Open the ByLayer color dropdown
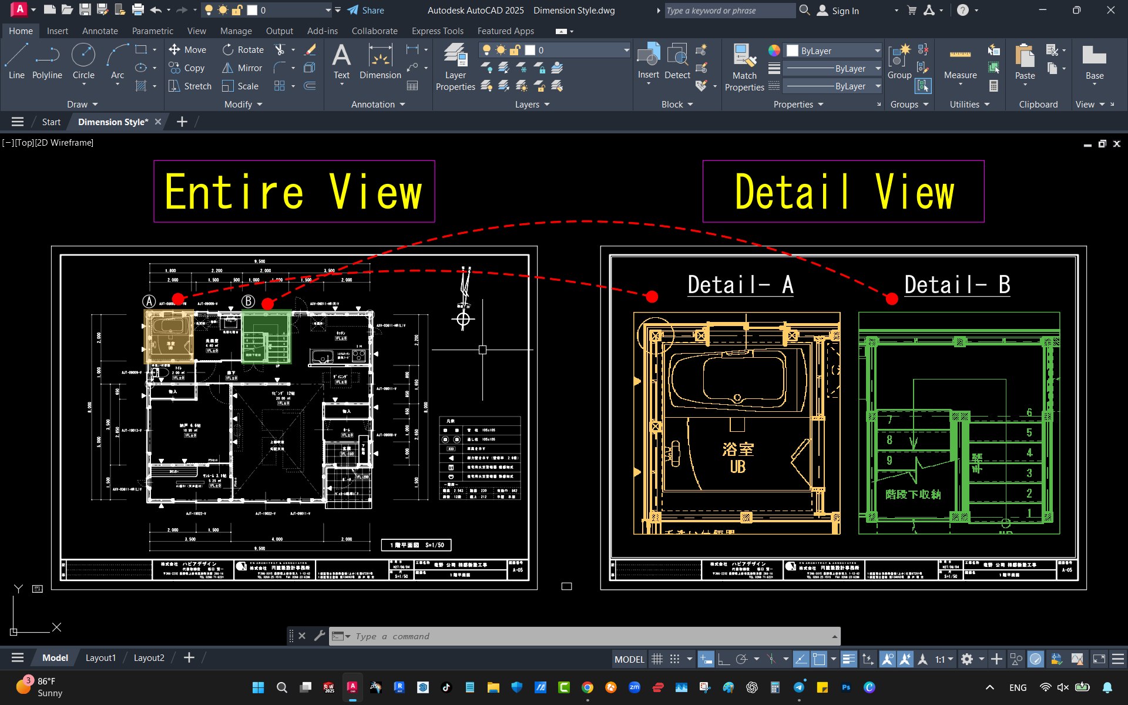This screenshot has width=1128, height=705. pyautogui.click(x=877, y=51)
